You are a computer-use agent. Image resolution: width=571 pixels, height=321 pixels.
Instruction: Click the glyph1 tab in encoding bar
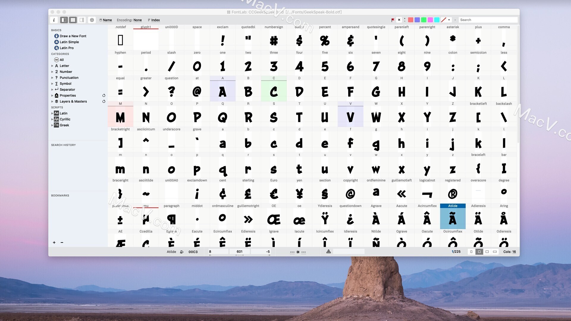tap(145, 27)
